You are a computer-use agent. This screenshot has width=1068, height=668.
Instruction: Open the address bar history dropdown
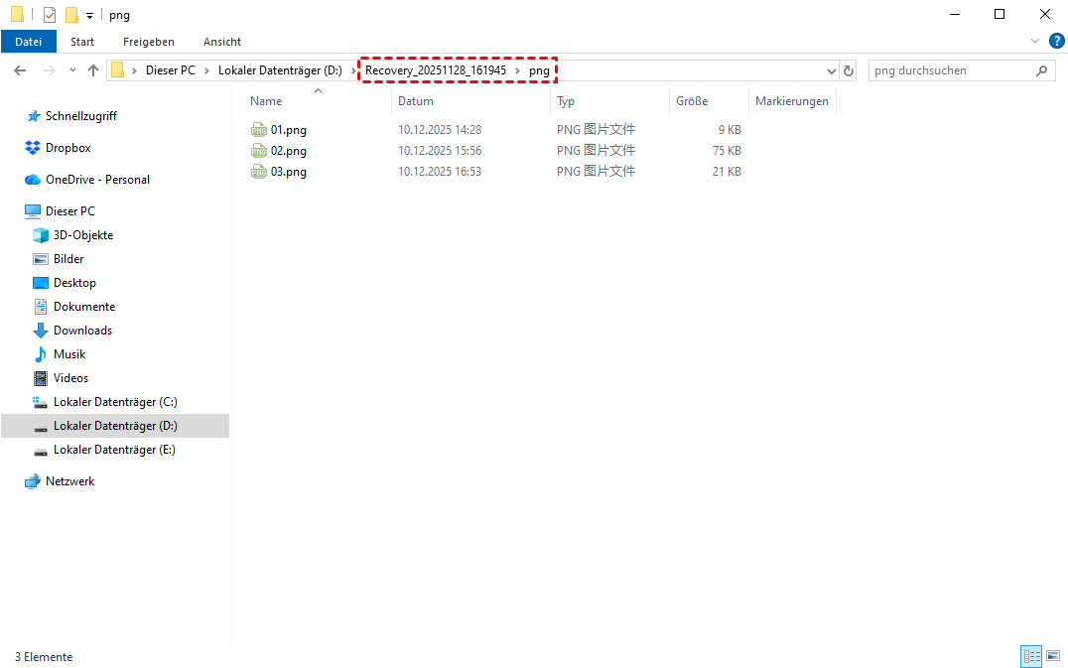[x=832, y=70]
